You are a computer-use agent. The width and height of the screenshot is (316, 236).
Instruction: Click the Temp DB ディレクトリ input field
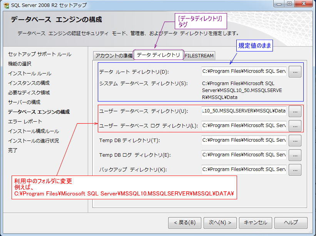(x=244, y=140)
